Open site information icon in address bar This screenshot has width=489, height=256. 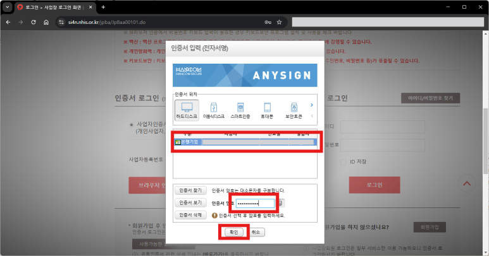[61, 22]
